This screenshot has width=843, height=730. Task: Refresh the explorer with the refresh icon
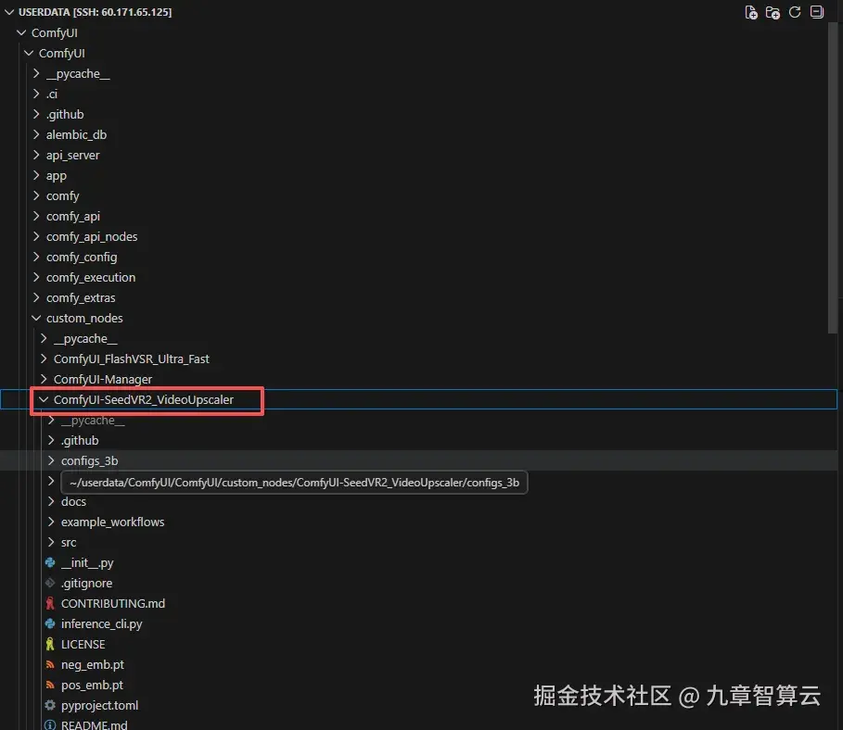[795, 12]
